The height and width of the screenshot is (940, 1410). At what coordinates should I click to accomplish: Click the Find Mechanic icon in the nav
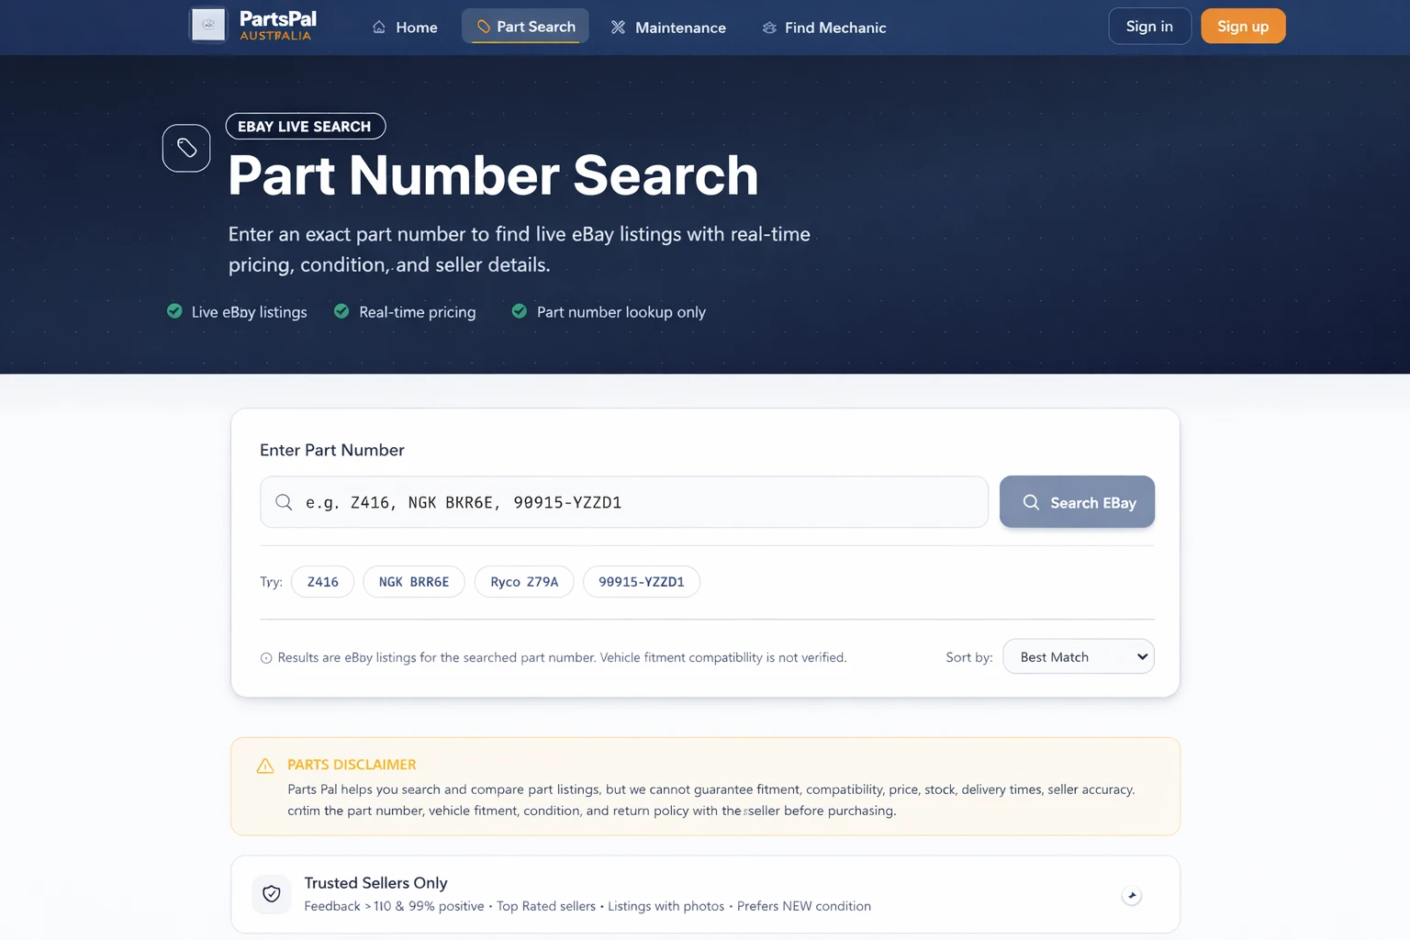(x=769, y=28)
